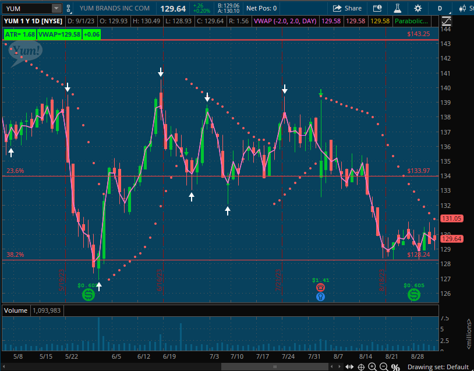The height and width of the screenshot is (371, 474).
Task: Open the Style candlestick menu
Action: pyautogui.click(x=466, y=9)
